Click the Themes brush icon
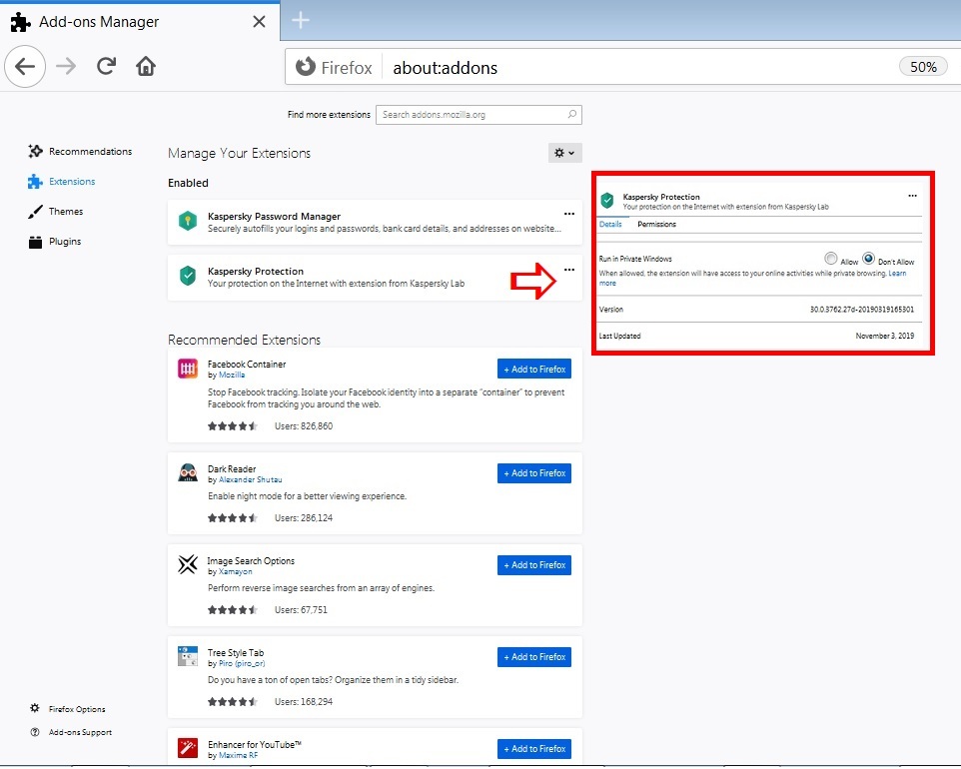This screenshot has height=769, width=961. 36,212
